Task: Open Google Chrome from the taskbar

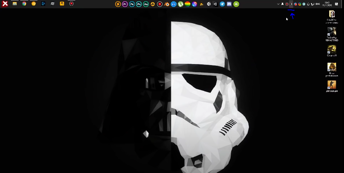Action: tap(24, 4)
